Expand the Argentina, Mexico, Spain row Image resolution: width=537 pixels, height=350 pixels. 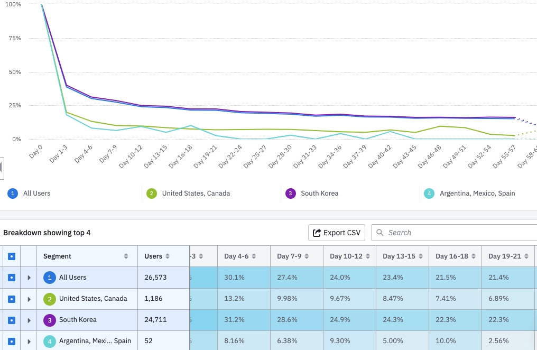29,341
